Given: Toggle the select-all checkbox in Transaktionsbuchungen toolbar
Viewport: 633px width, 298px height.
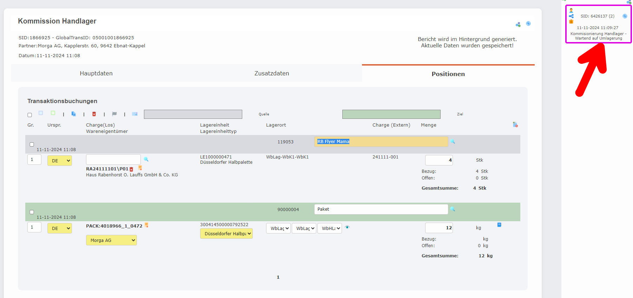Looking at the screenshot, I should [x=30, y=115].
